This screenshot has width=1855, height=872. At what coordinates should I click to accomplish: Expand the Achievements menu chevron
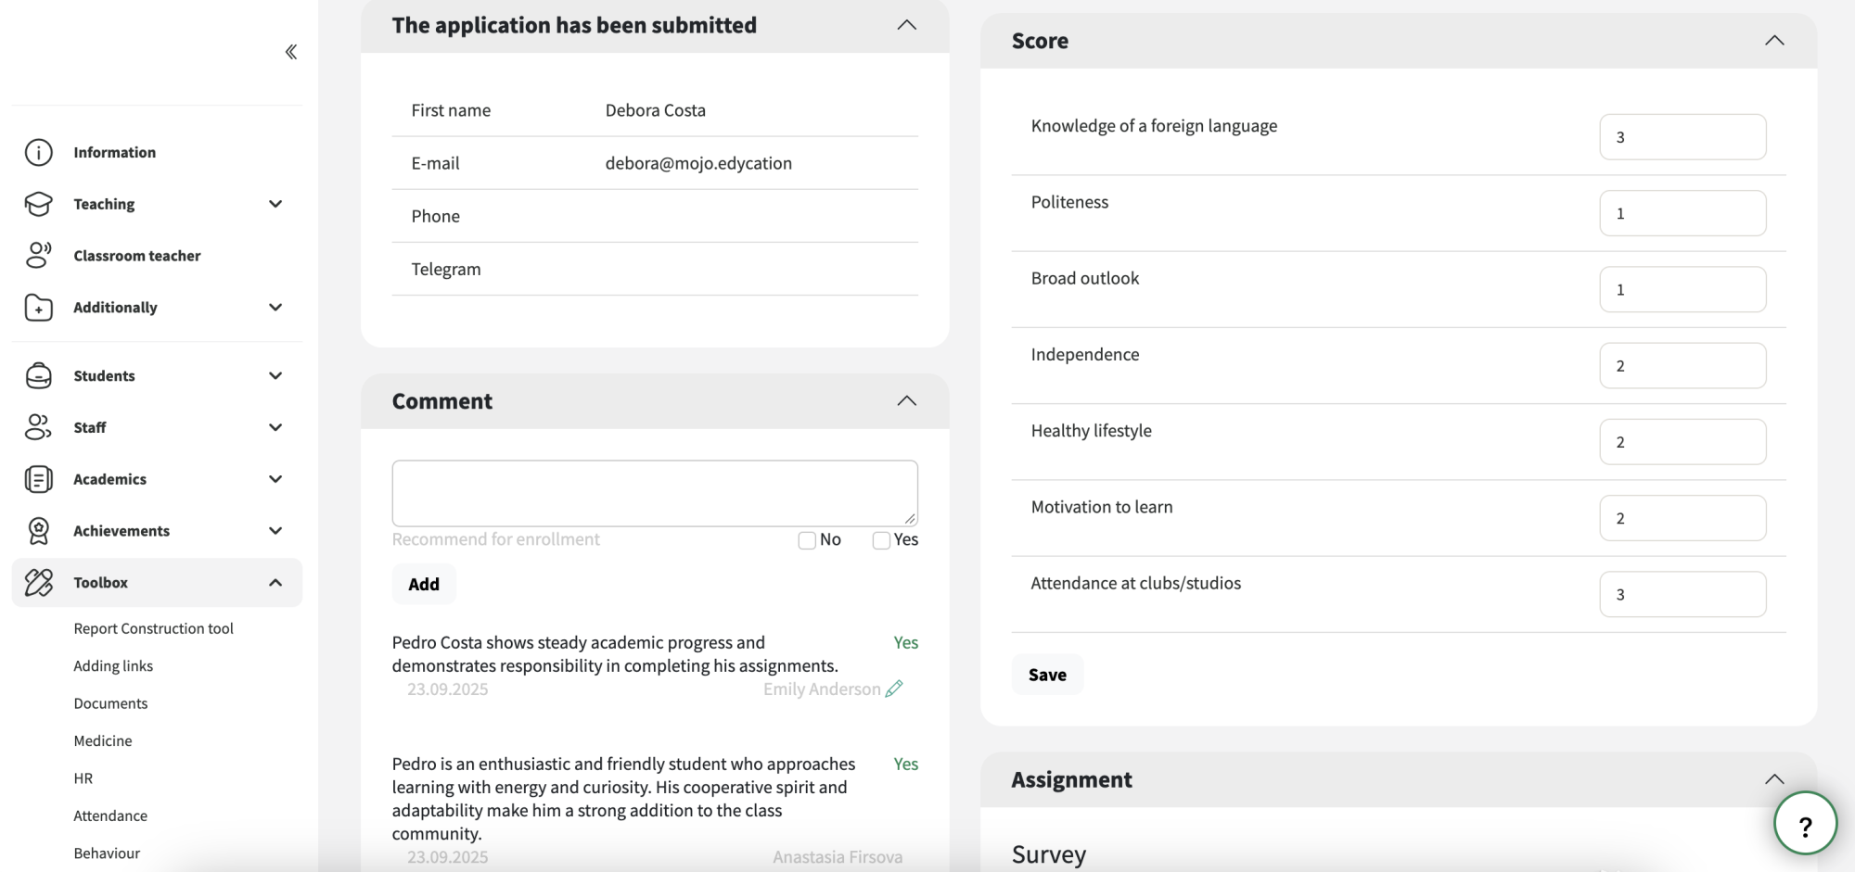click(275, 531)
